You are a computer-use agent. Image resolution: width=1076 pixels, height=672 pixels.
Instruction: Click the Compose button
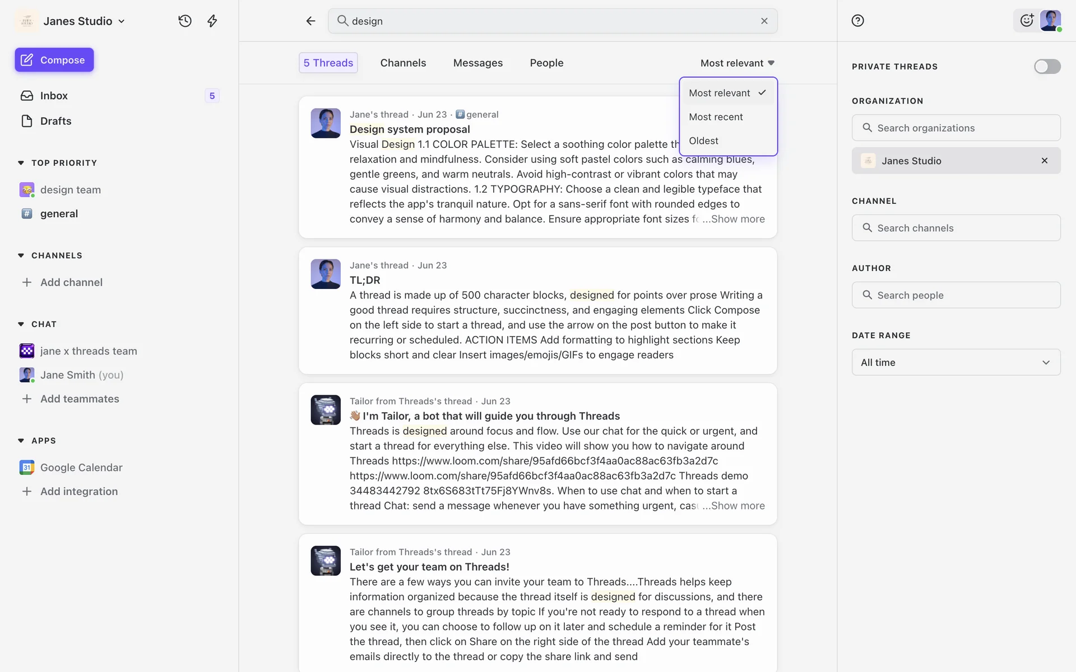tap(54, 60)
